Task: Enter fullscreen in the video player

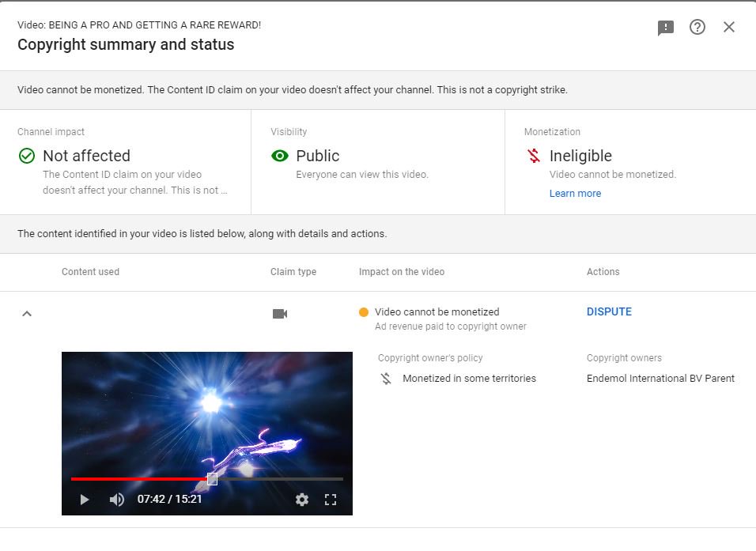Action: pos(331,500)
